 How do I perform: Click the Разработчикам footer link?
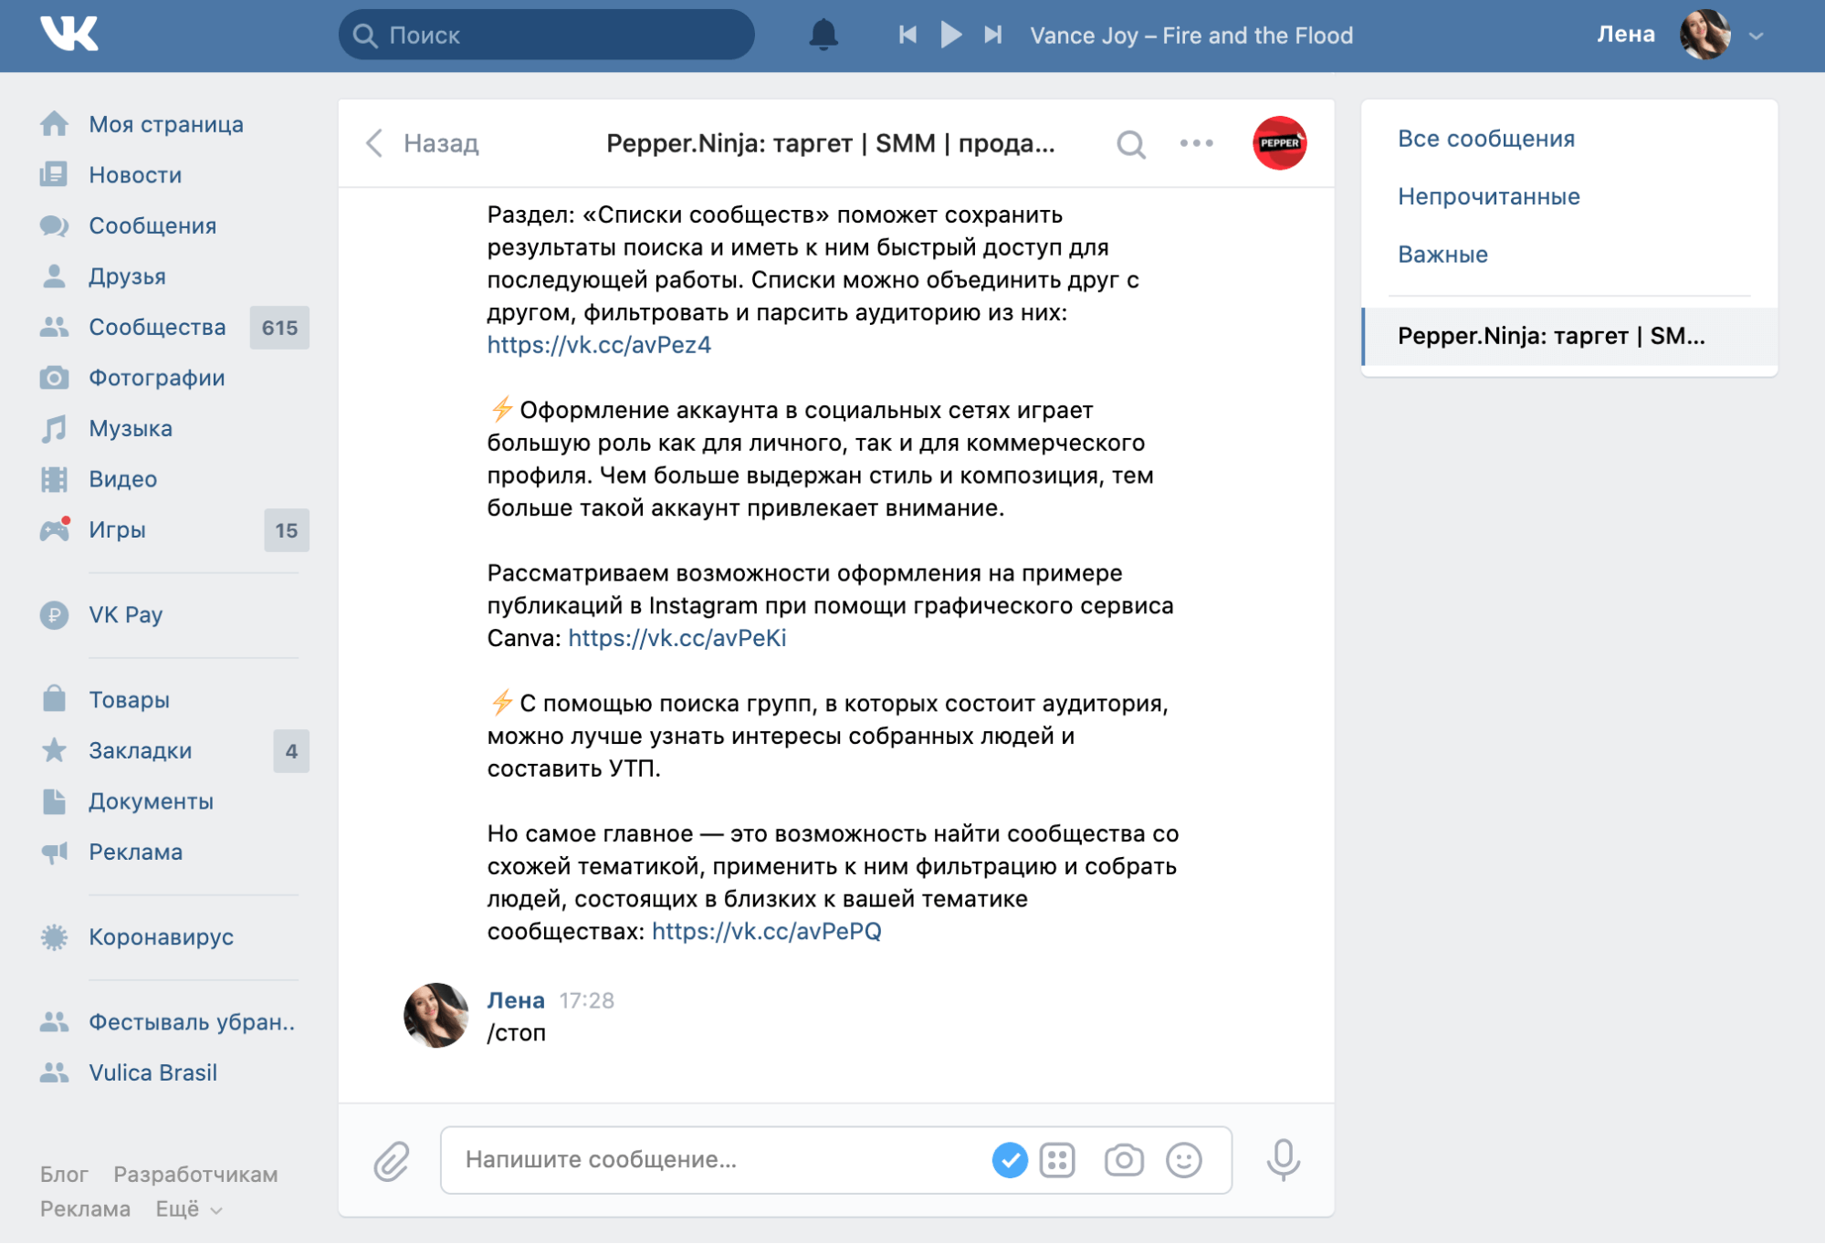tap(195, 1175)
